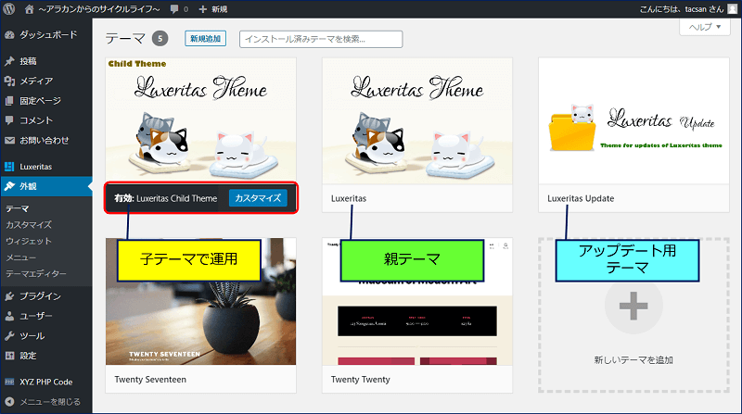Screen dimensions: 742x414
Task: Click the collapse menu arrow icon
Action: tap(9, 402)
